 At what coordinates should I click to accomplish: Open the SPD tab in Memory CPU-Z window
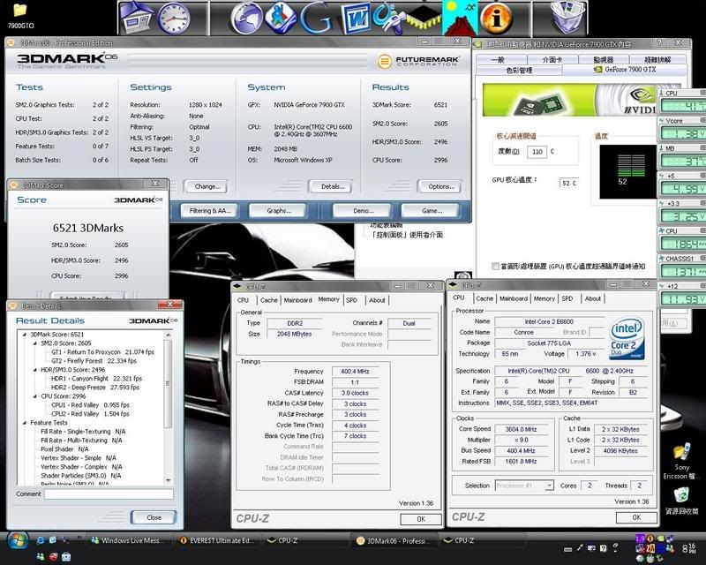(351, 300)
